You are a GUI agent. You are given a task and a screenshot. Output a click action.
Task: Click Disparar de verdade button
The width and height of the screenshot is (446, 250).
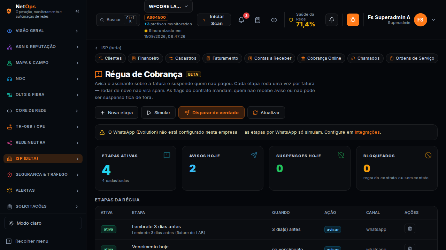tap(212, 112)
